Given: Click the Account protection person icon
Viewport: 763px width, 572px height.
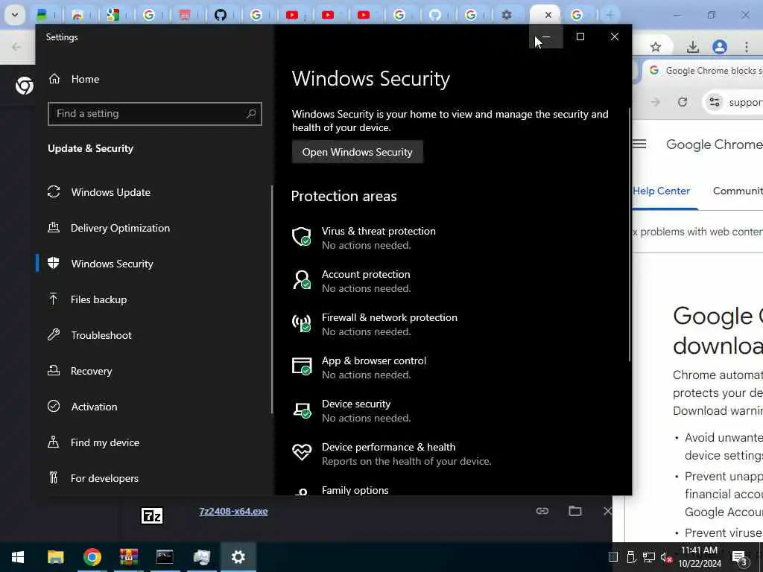Looking at the screenshot, I should point(302,280).
